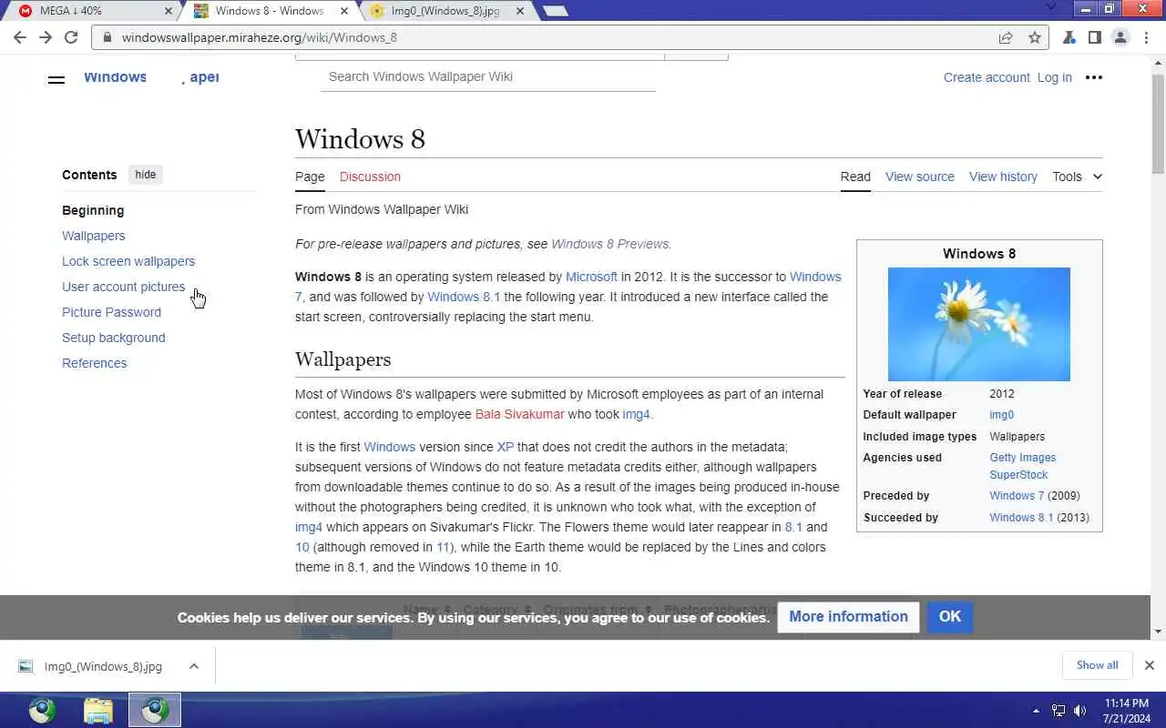Open volume speaker icon in tray
The width and height of the screenshot is (1166, 728).
(1080, 711)
